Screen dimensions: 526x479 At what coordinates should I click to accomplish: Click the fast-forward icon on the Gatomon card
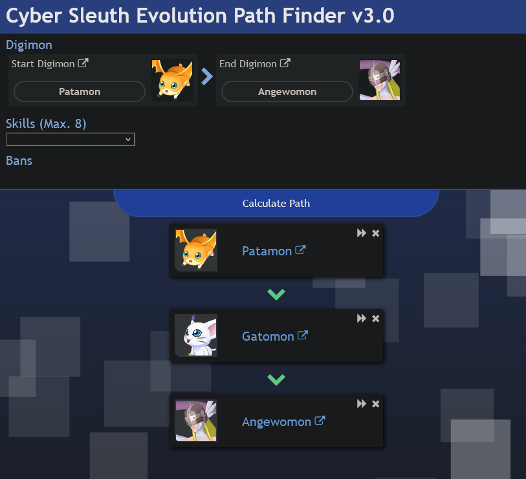click(x=361, y=318)
